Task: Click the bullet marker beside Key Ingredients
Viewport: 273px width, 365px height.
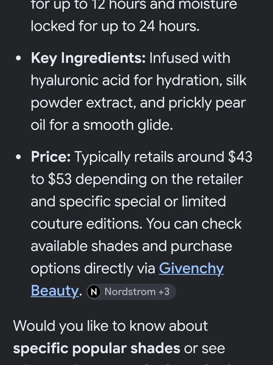Action: 18,58
